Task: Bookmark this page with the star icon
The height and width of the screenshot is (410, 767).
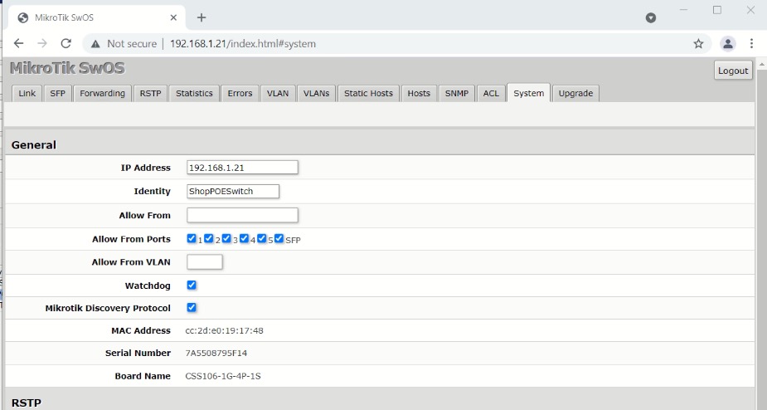Action: coord(698,44)
